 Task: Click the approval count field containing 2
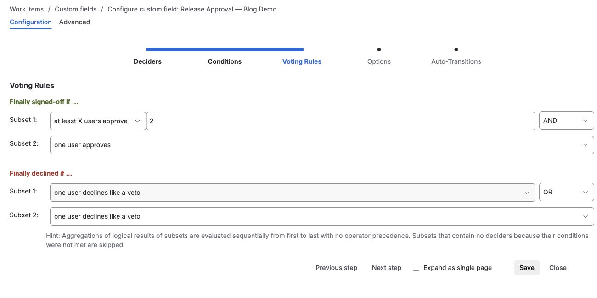[x=341, y=121]
